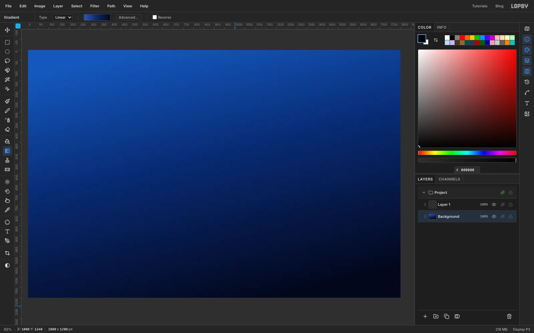Select the Pencil tool
534x333 pixels.
(x=7, y=111)
